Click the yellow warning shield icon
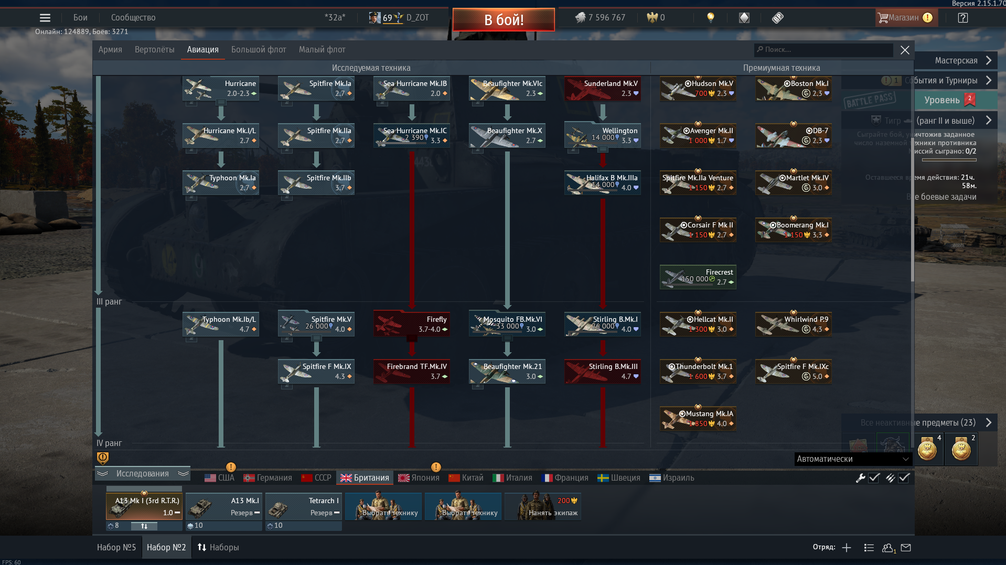 tap(103, 458)
